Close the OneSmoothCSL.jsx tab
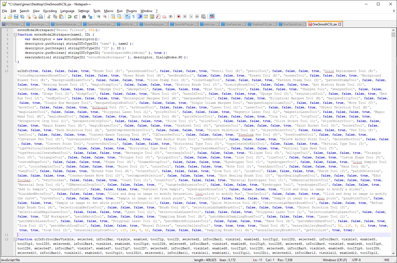The width and height of the screenshot is (397, 263). coord(339,24)
